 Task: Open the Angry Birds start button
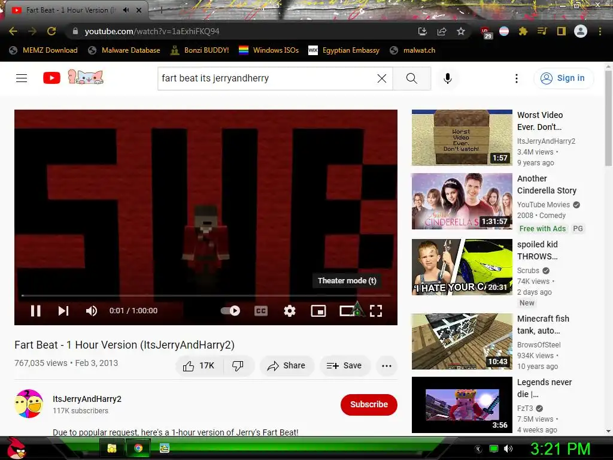[x=16, y=448]
